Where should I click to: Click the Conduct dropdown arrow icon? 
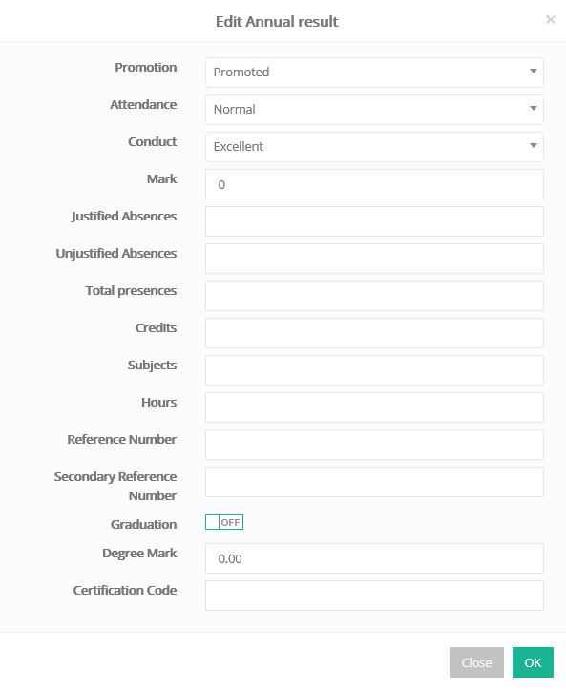tap(533, 145)
